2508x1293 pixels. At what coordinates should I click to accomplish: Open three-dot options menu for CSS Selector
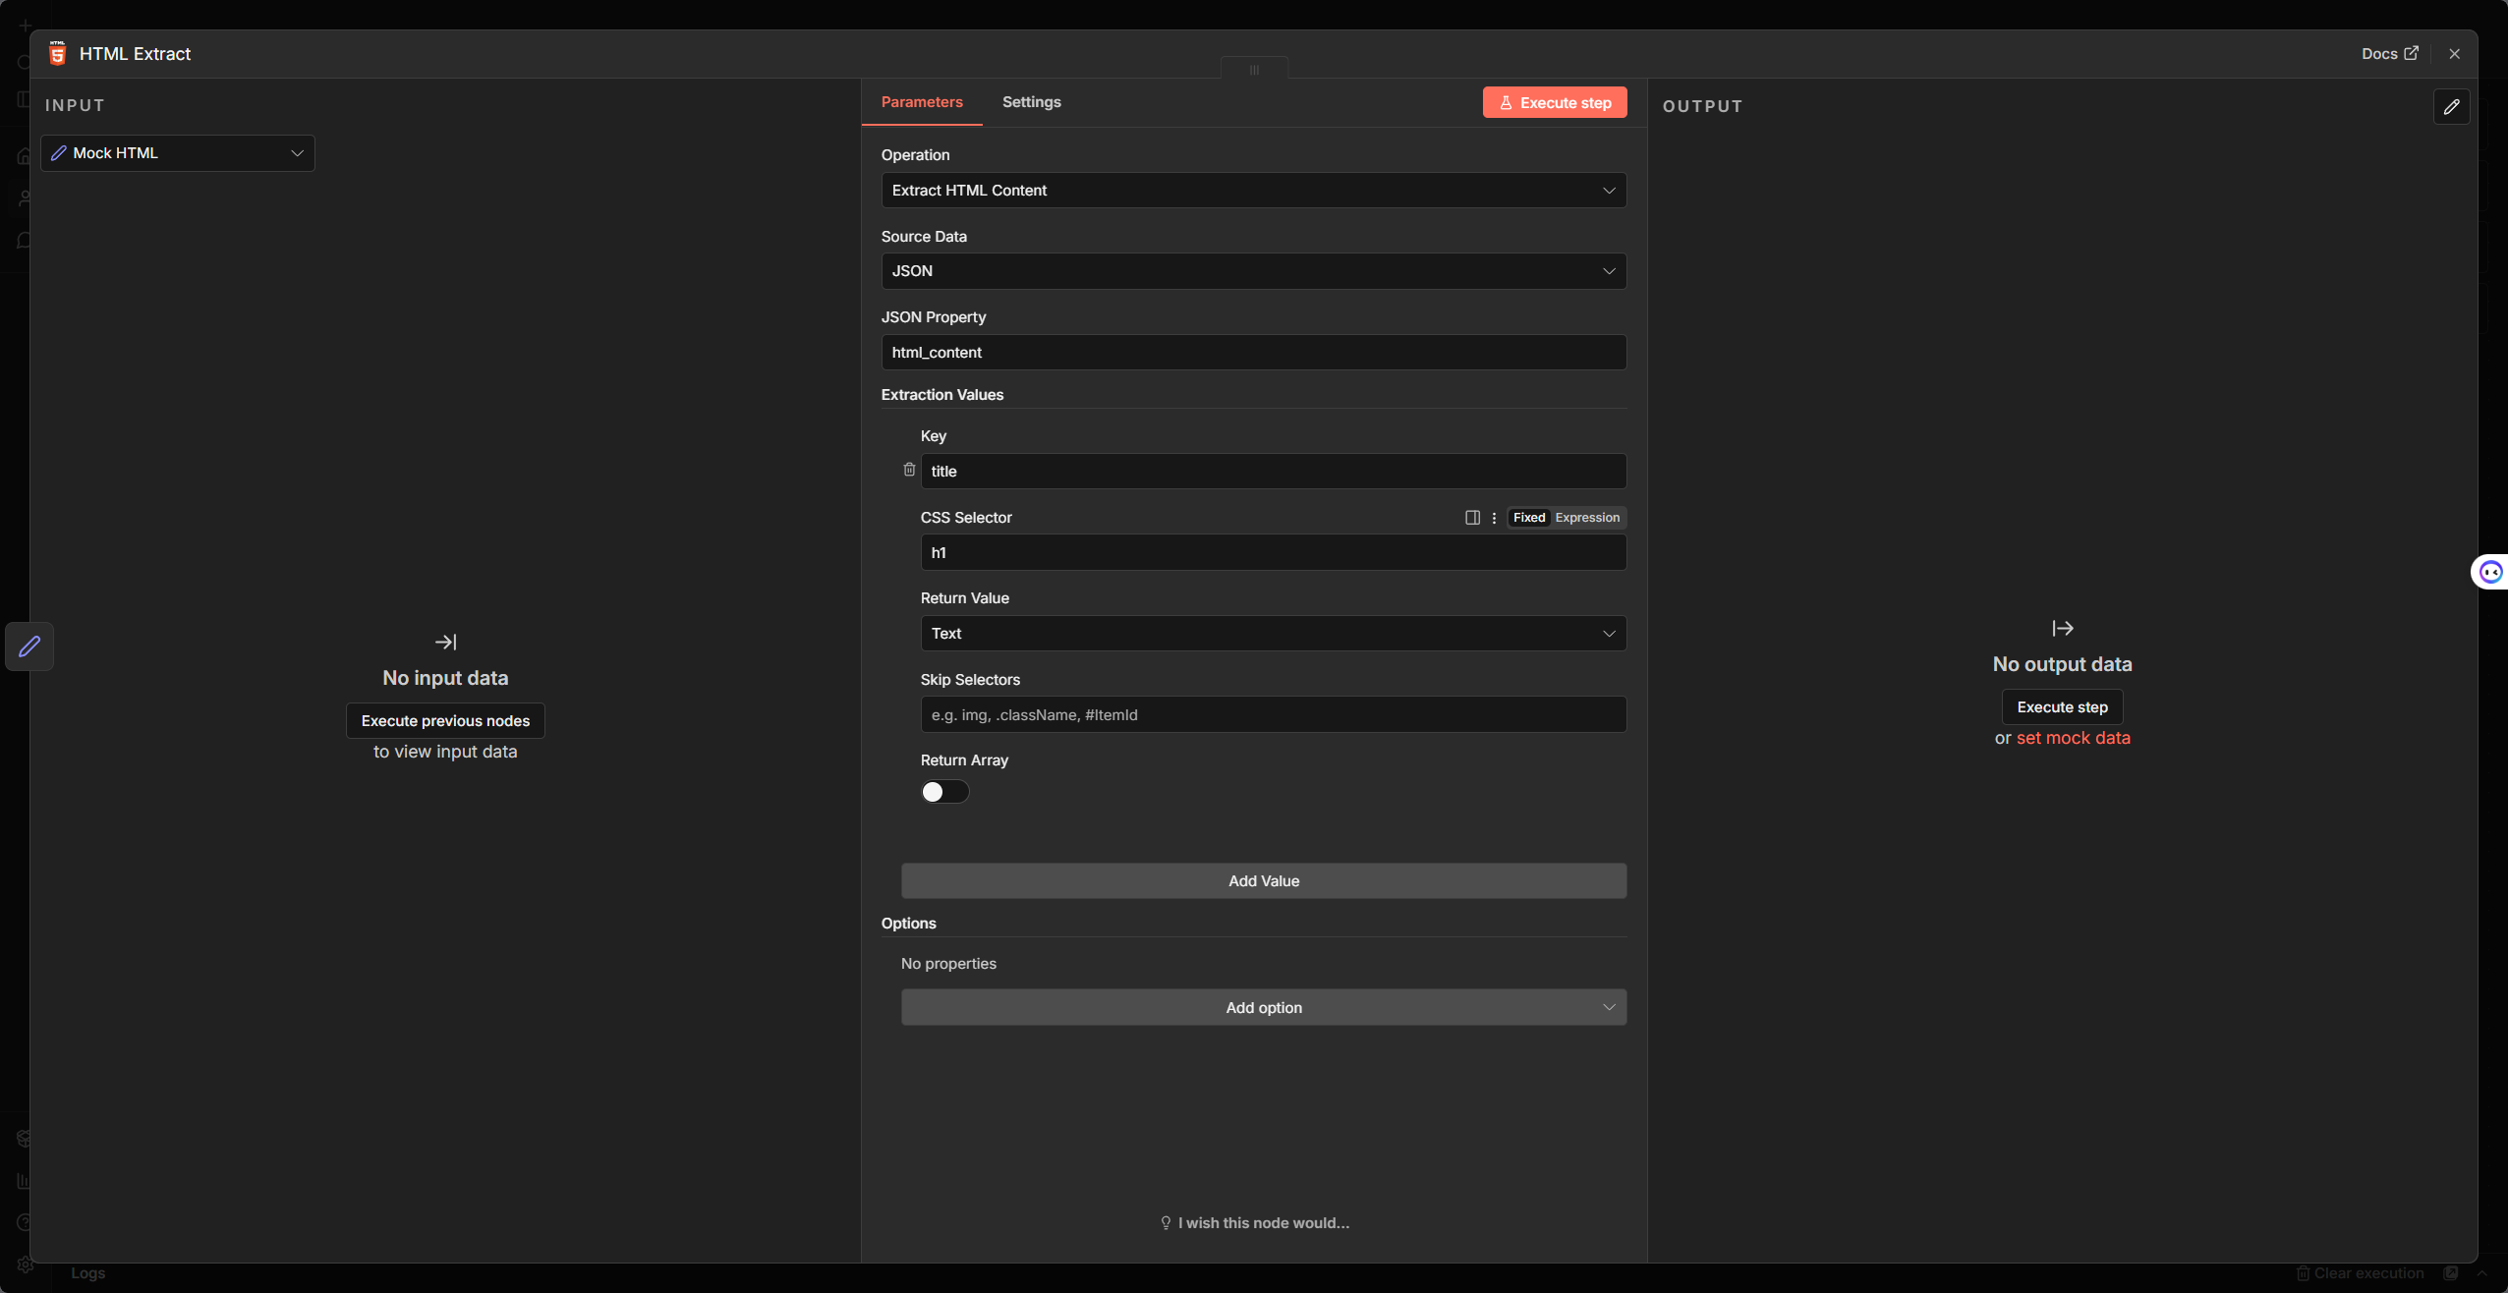1494,518
